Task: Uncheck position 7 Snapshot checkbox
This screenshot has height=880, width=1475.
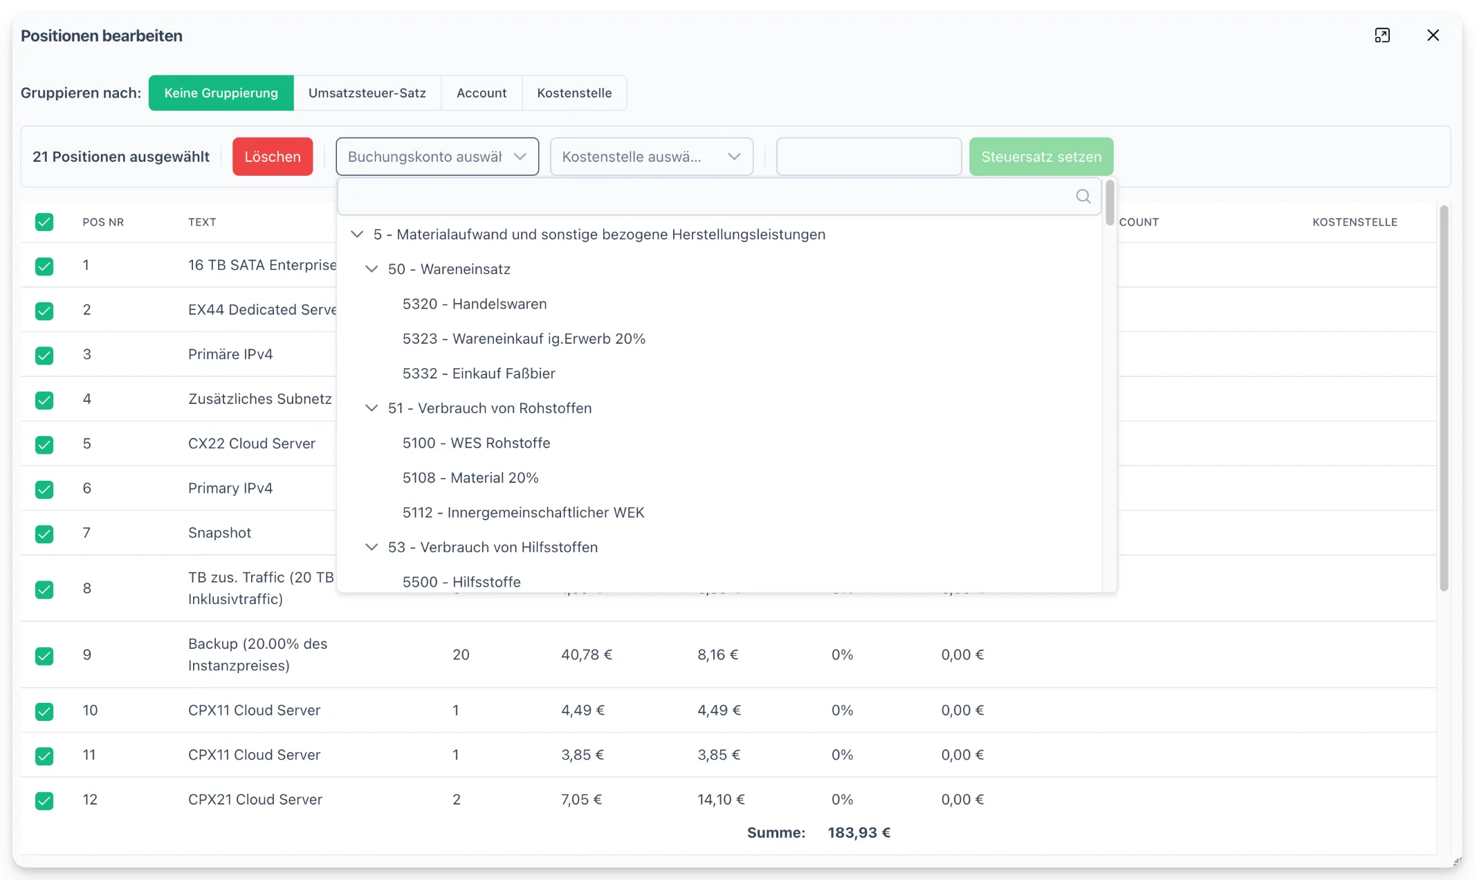Action: [44, 533]
